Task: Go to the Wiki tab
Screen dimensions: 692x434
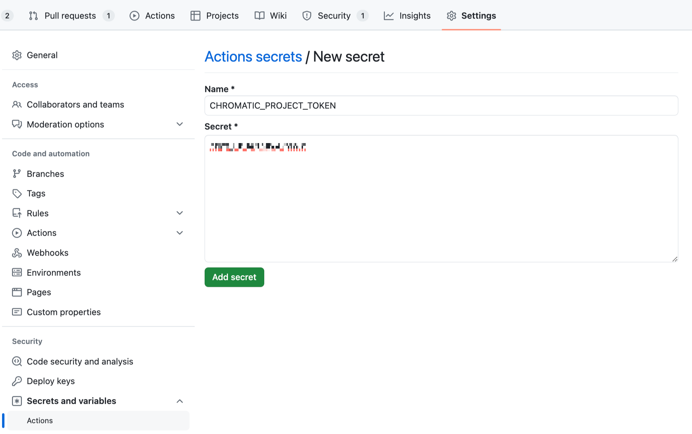Action: [270, 16]
